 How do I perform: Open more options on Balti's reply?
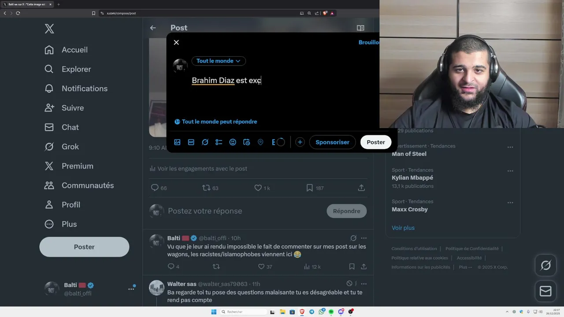[364, 238]
